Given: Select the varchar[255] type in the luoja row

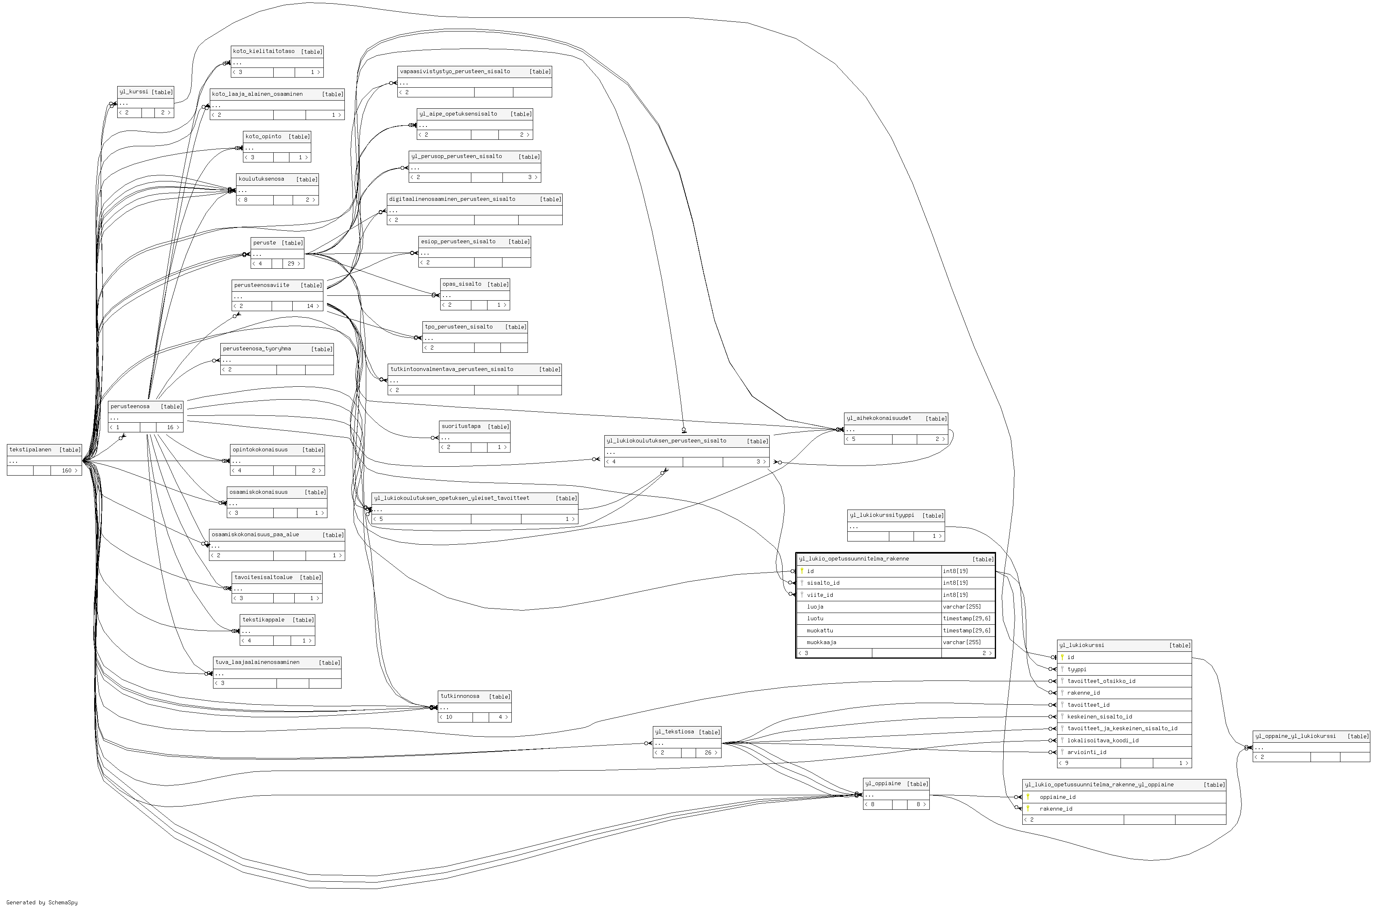Looking at the screenshot, I should pos(961,607).
